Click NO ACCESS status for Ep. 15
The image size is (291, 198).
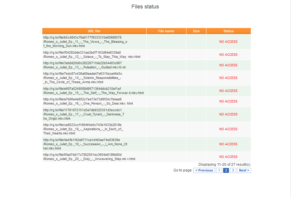pyautogui.click(x=228, y=91)
